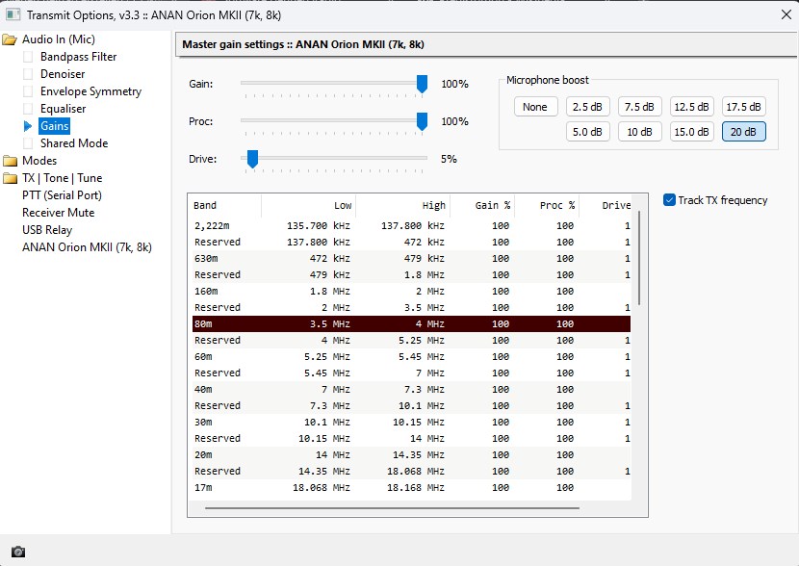Click the Drive column header
The image size is (799, 566).
(606, 205)
